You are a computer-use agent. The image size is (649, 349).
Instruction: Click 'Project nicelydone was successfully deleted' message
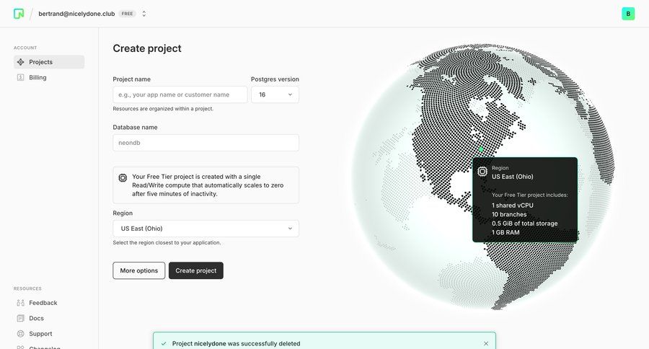tap(237, 344)
